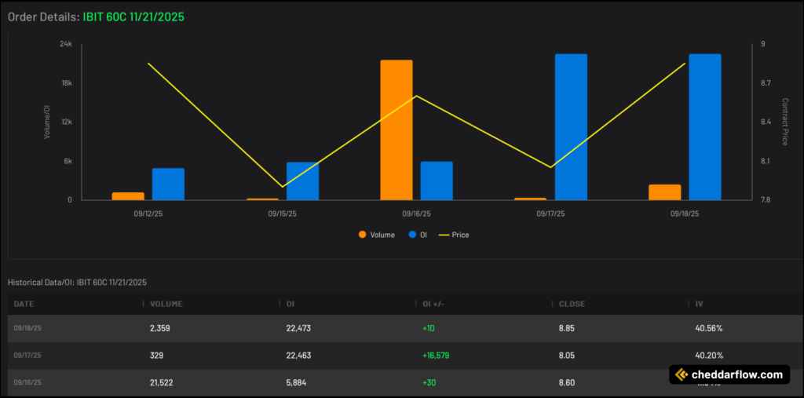Click the IBIT 60C 11/21/2025 order title

(x=133, y=17)
